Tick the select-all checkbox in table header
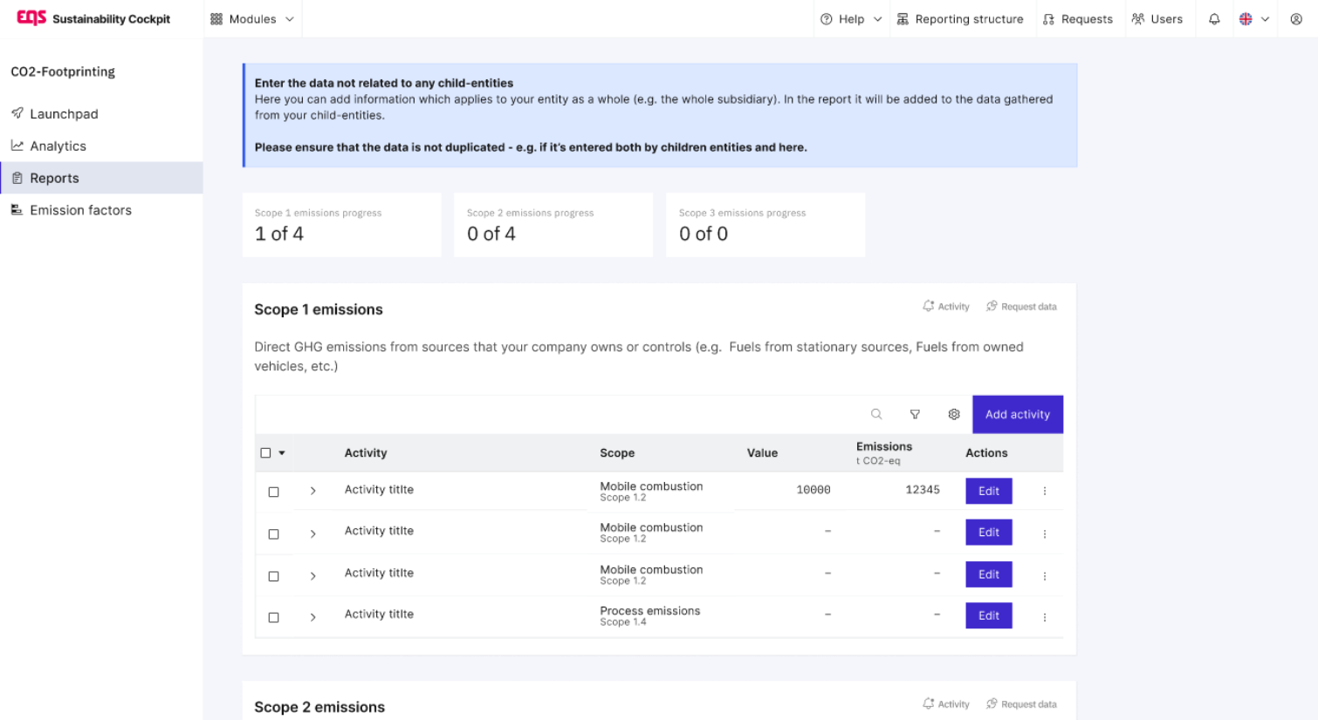 tap(266, 453)
